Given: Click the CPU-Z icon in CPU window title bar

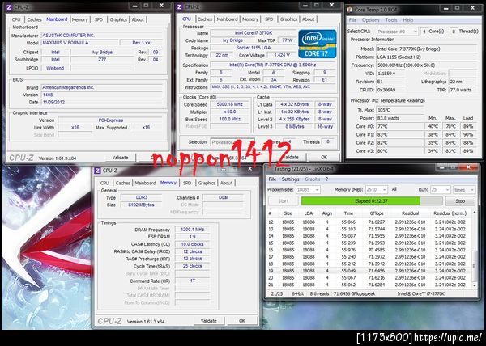Looking at the screenshot, I should coord(180,6).
